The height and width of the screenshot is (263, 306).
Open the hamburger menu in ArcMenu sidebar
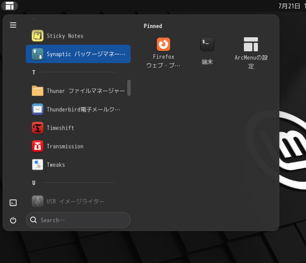[13, 25]
